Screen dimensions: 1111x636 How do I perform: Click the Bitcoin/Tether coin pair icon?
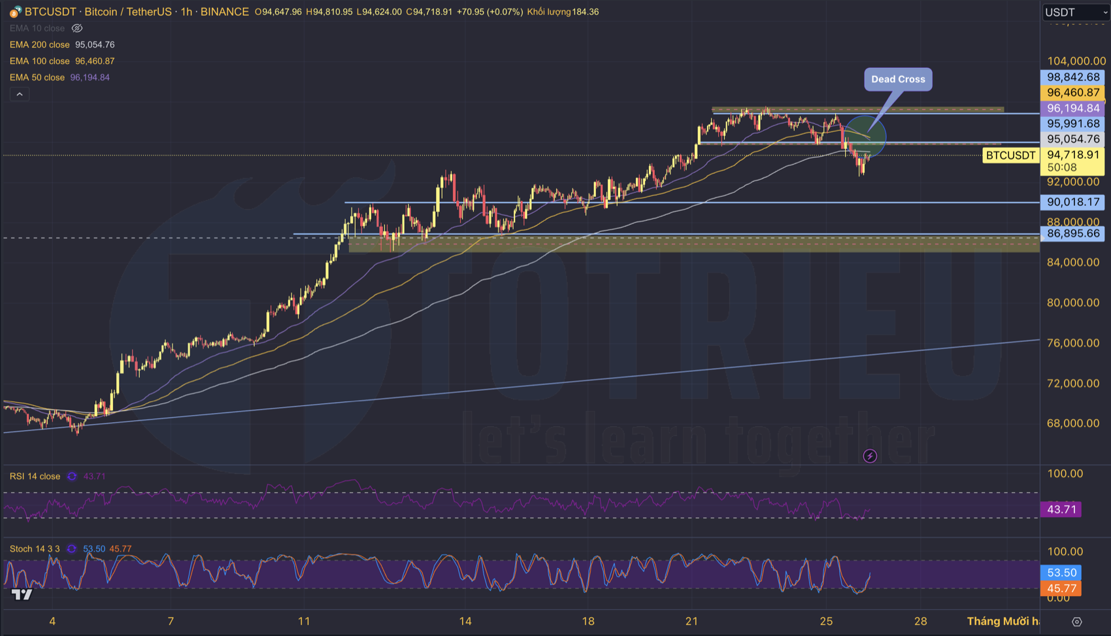tap(15, 12)
